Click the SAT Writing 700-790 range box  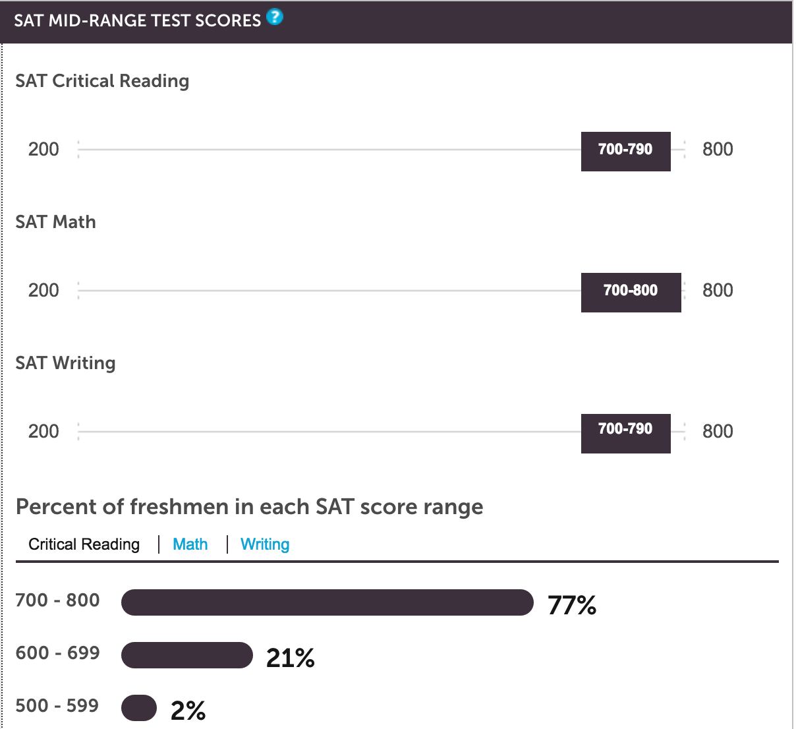click(x=625, y=434)
